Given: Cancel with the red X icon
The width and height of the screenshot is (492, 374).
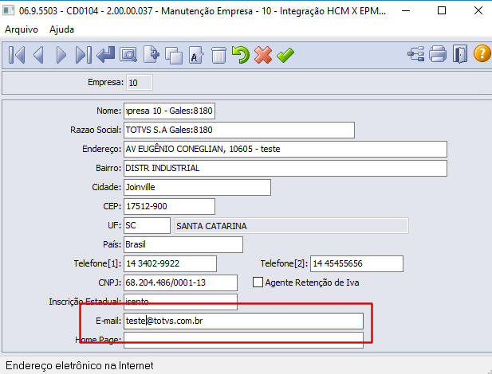Looking at the screenshot, I should coord(263,55).
